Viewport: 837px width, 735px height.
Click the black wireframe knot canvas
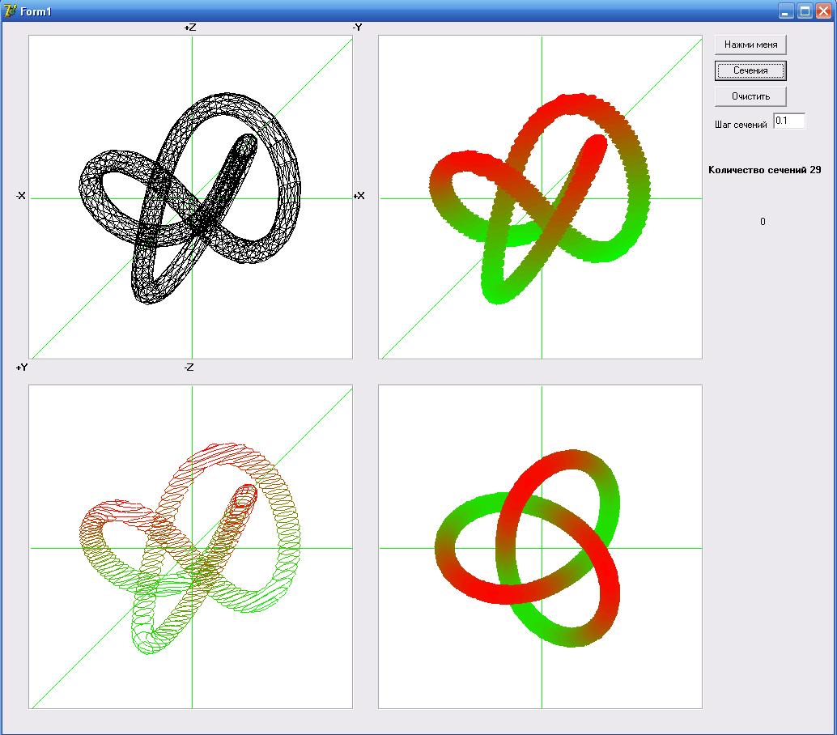point(191,197)
